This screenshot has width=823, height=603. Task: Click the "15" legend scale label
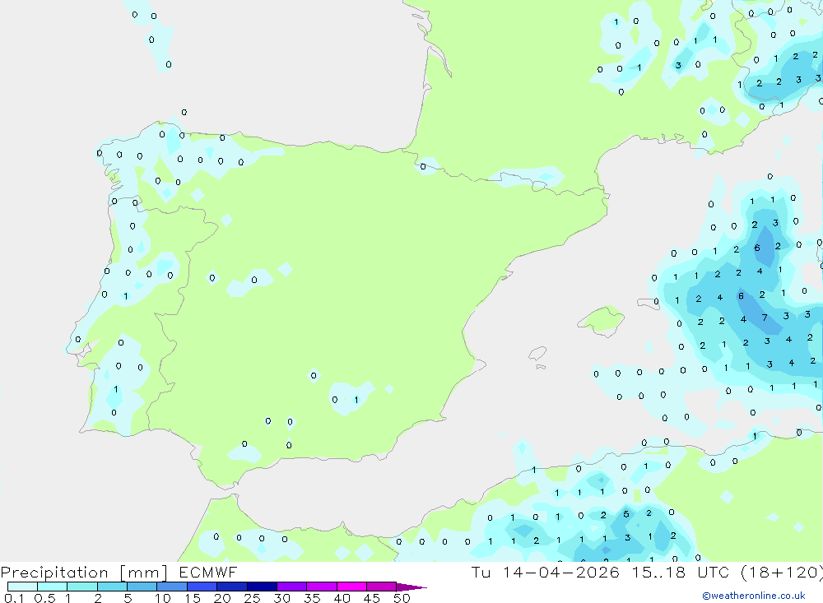point(193,598)
